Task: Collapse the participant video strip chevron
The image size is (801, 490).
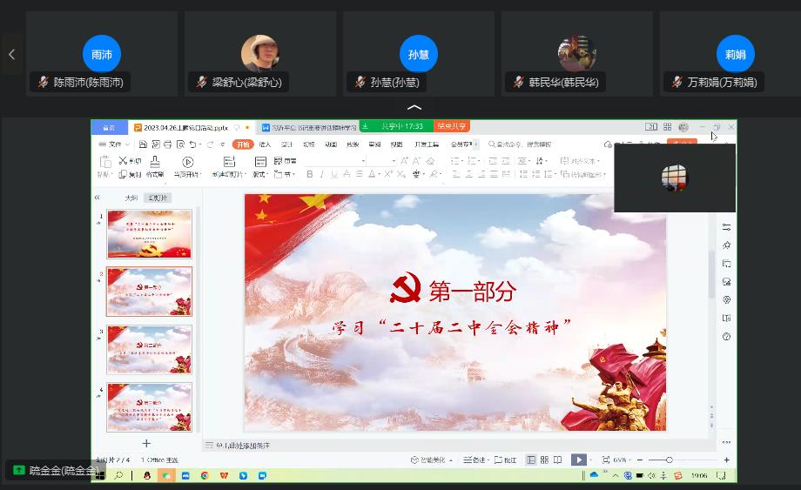Action: (x=414, y=107)
